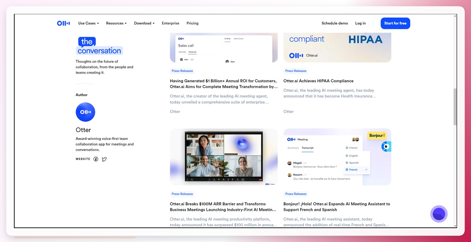The height and width of the screenshot is (242, 471).
Task: Expand the Resources dropdown menu
Action: [x=116, y=23]
